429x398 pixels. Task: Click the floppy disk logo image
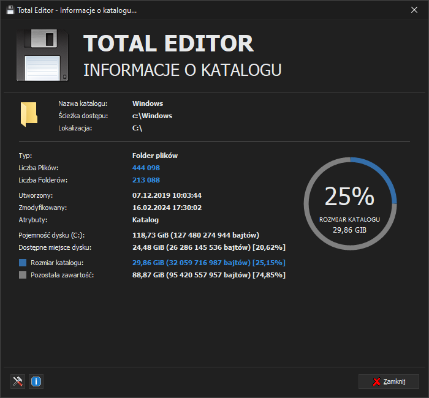coord(42,55)
